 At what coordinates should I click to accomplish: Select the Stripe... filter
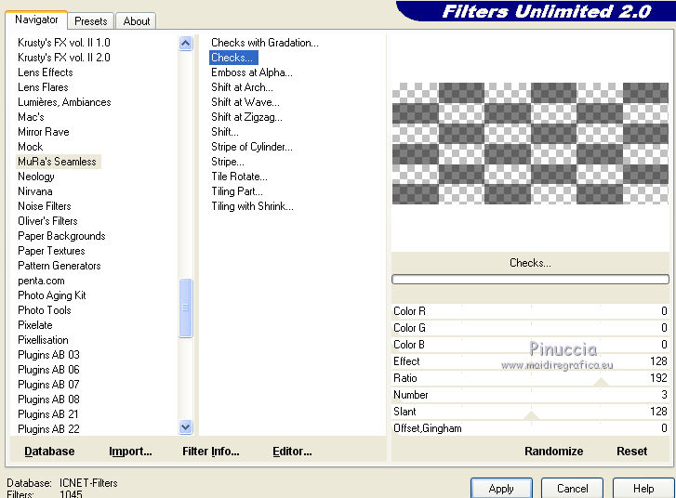[x=228, y=162]
